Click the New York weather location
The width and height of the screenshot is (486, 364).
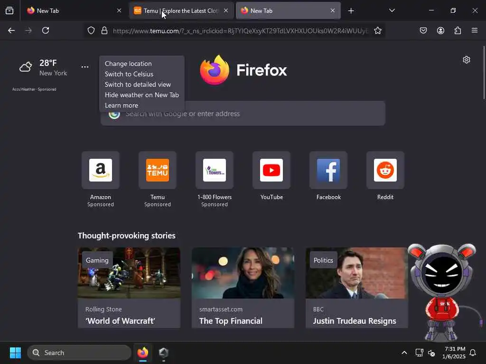53,73
